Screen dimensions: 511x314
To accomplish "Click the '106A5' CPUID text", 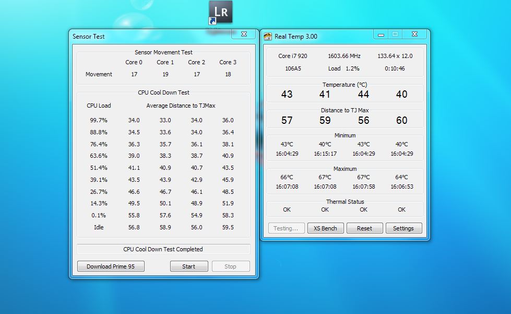I will 293,68.
